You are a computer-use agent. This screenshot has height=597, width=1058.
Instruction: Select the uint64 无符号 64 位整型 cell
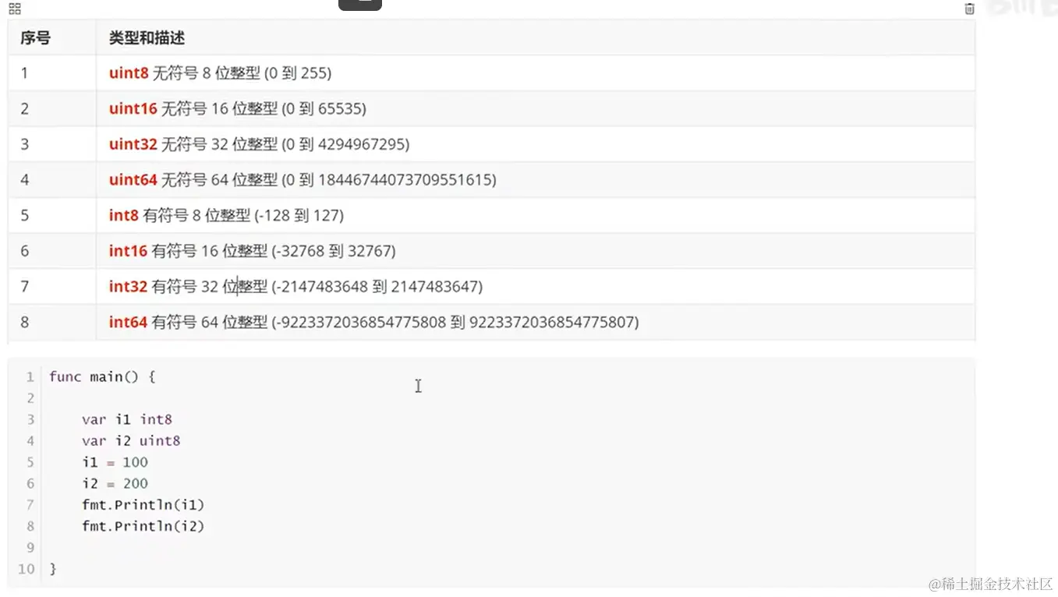pos(536,180)
